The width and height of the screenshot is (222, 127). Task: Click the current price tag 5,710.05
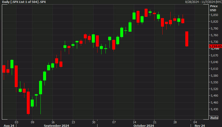point(215,46)
